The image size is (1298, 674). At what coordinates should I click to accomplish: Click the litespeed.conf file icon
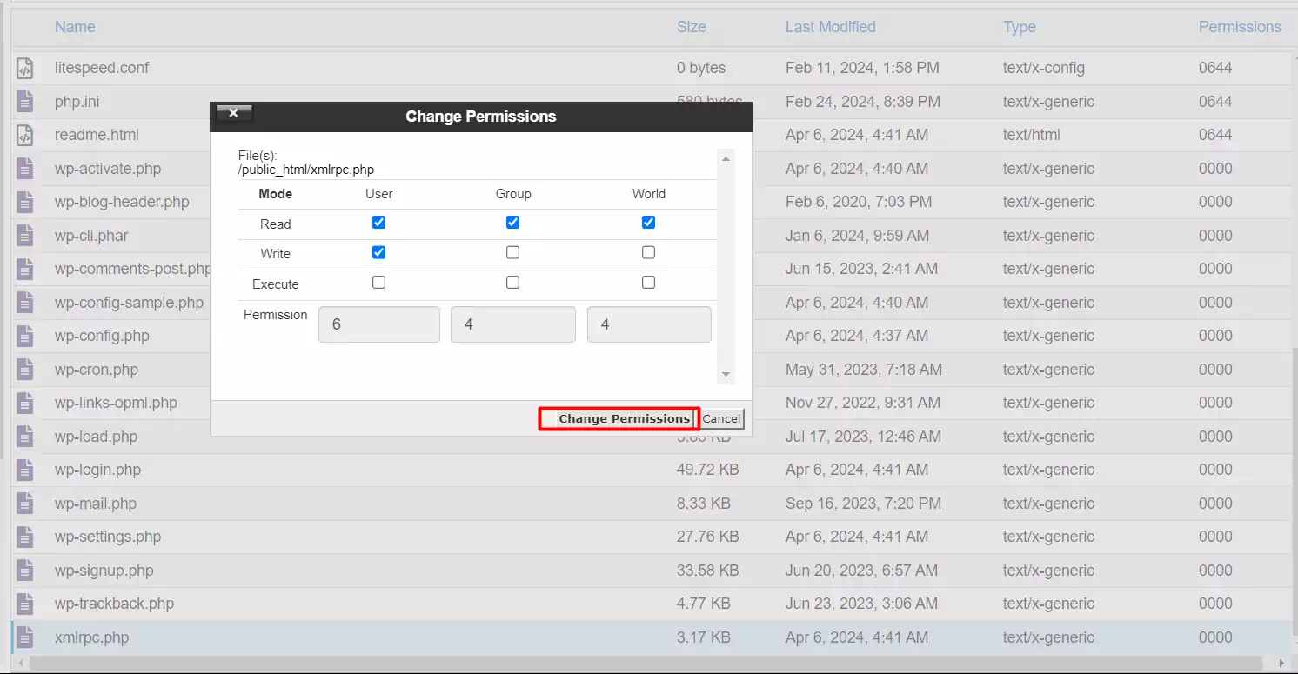tap(25, 68)
